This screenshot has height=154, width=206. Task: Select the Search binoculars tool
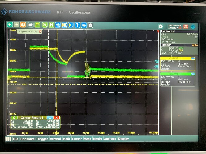point(51,25)
